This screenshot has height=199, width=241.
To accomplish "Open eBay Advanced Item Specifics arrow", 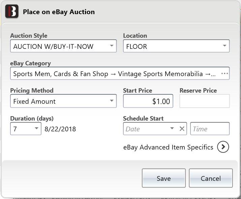I will pos(223,147).
